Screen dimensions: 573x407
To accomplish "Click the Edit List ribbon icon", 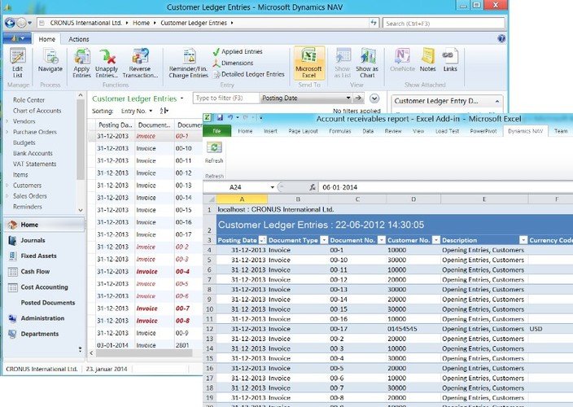I will point(18,62).
